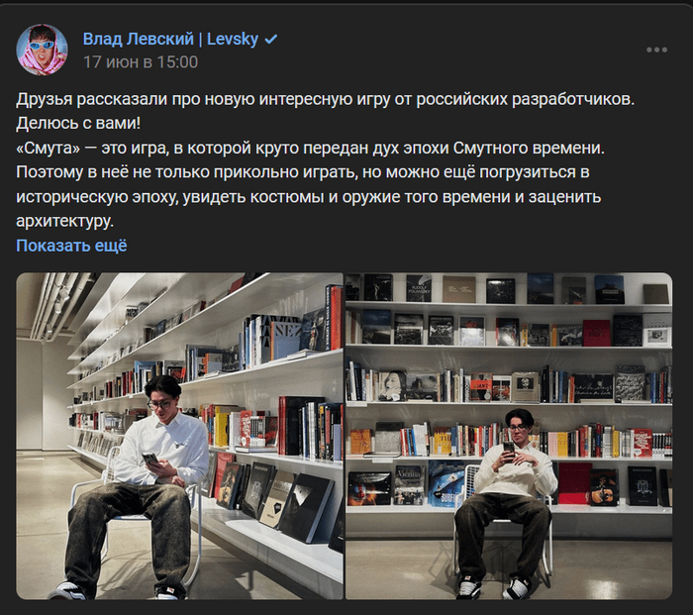Click the phone held in the left photo
Screen dimensions: 693x615
(x=150, y=459)
